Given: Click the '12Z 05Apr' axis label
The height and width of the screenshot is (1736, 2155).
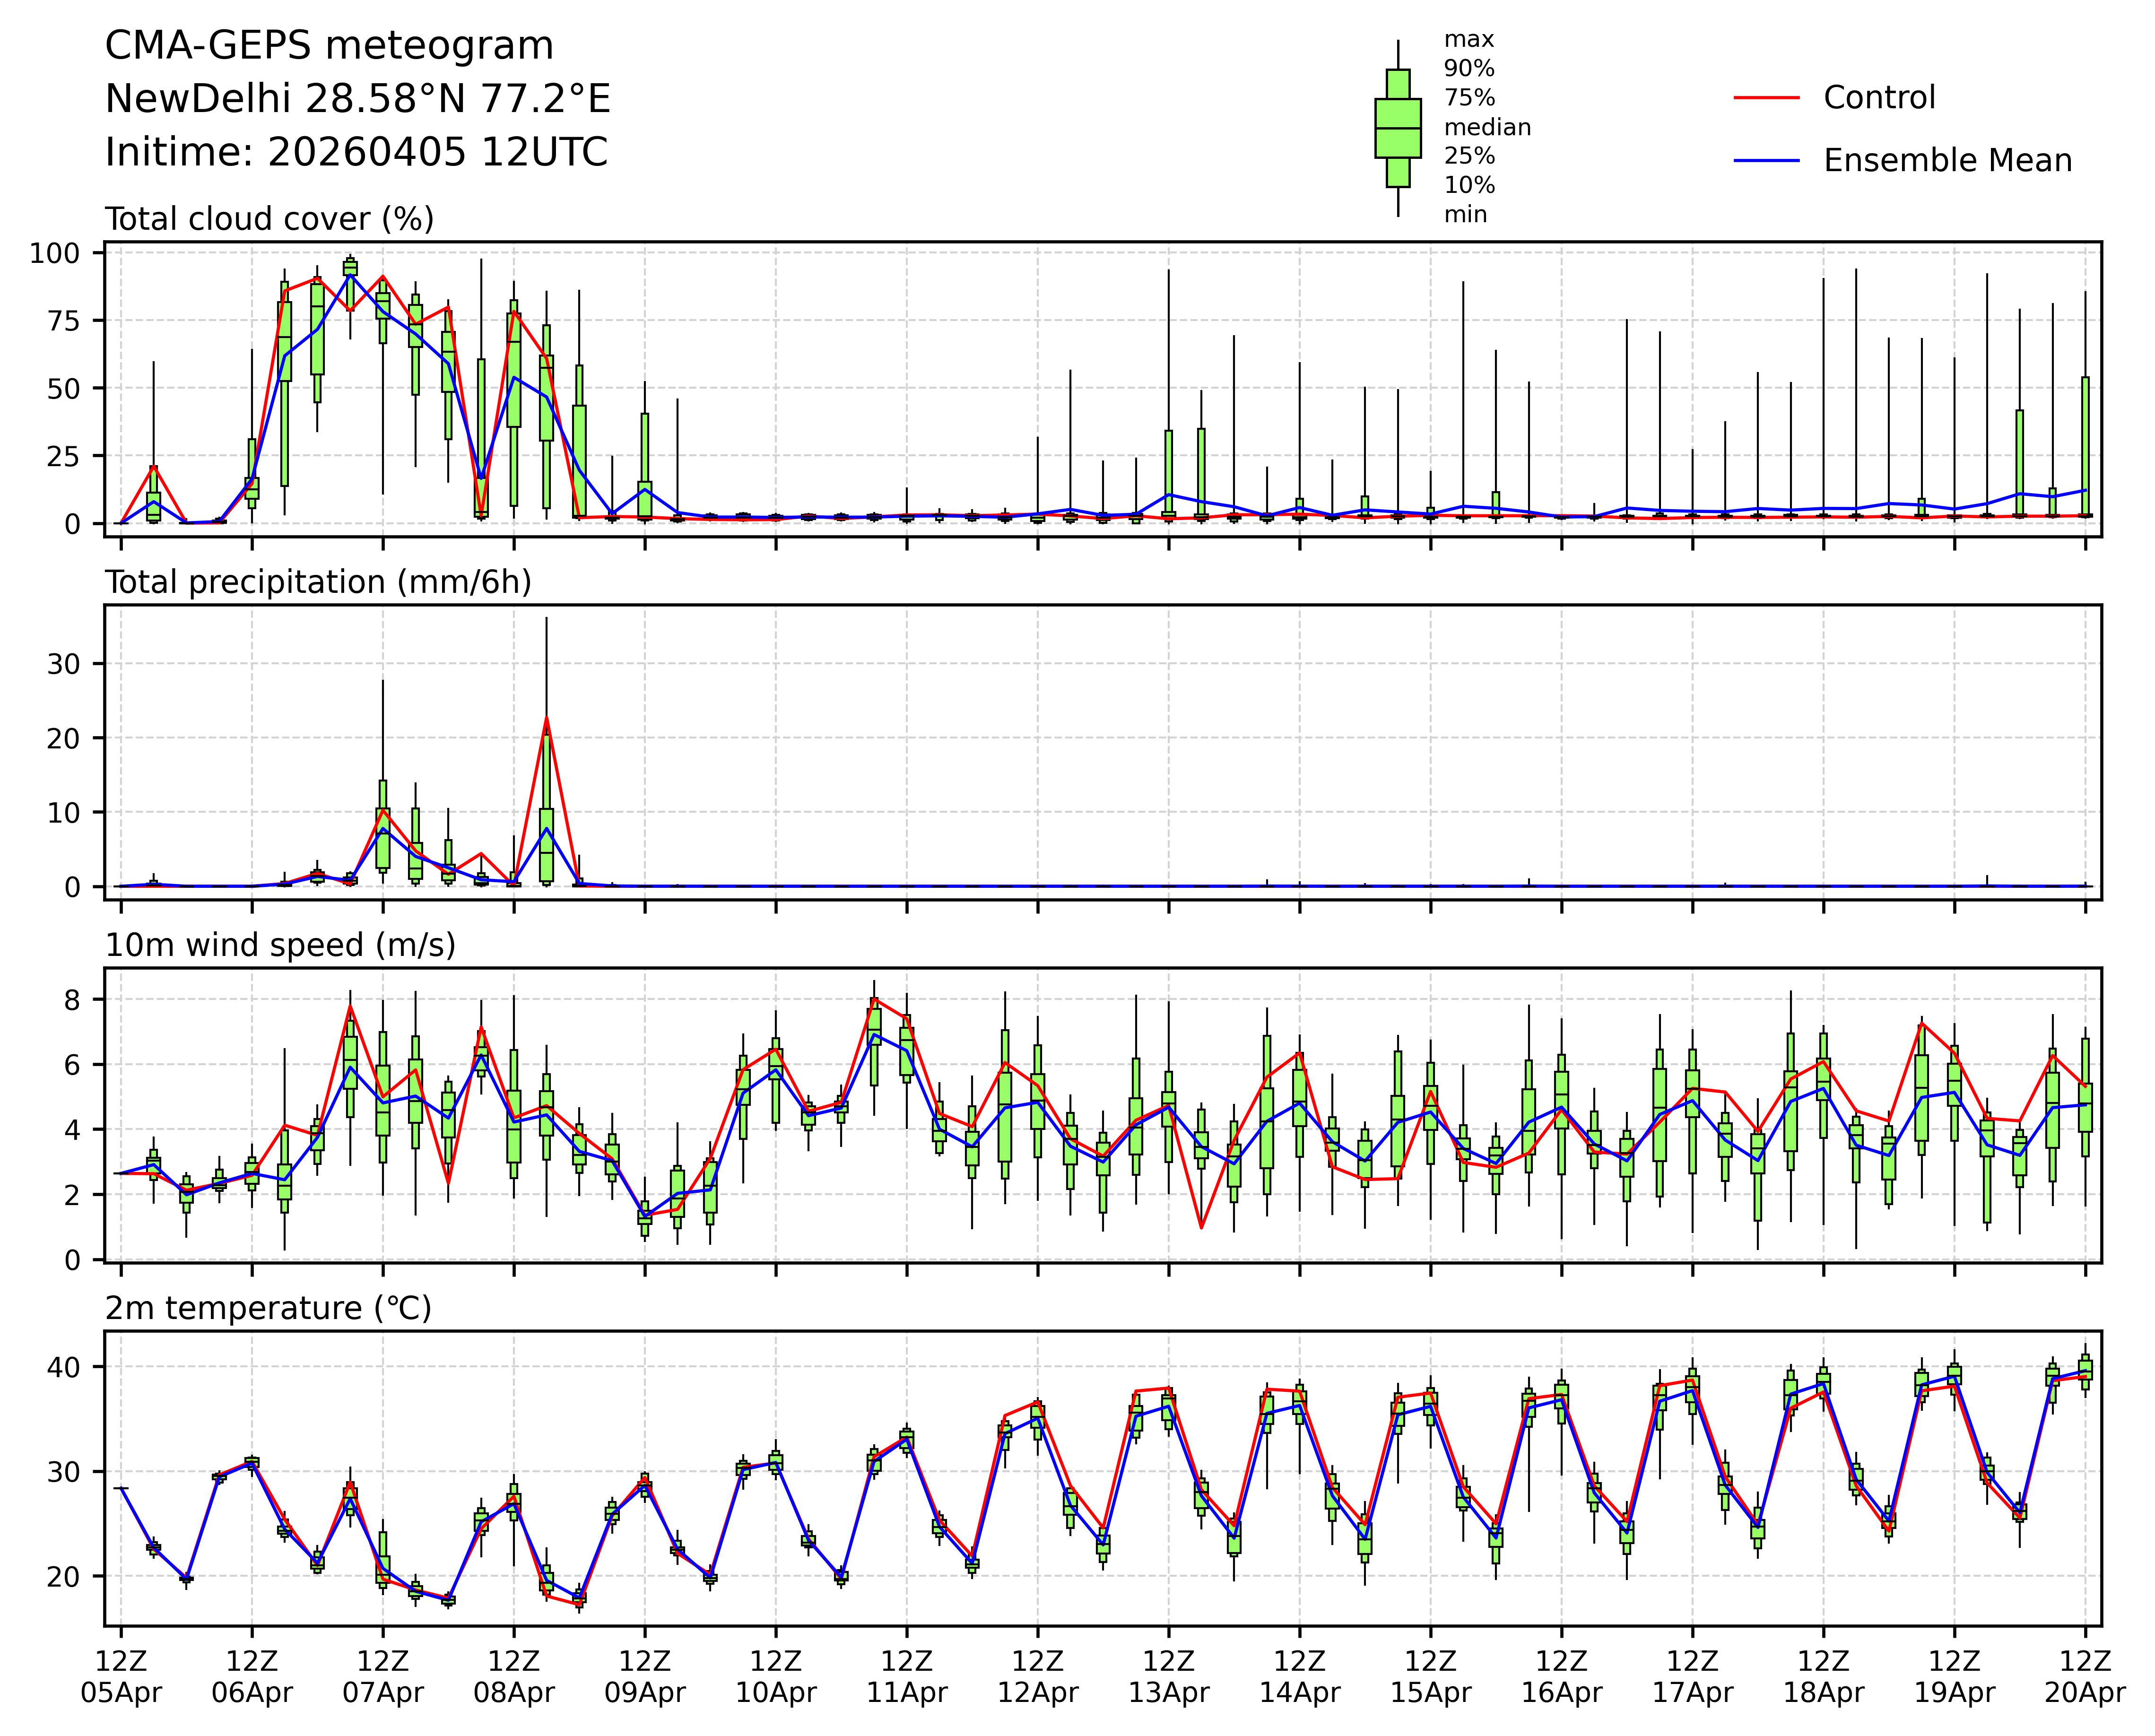Looking at the screenshot, I should tap(121, 1676).
